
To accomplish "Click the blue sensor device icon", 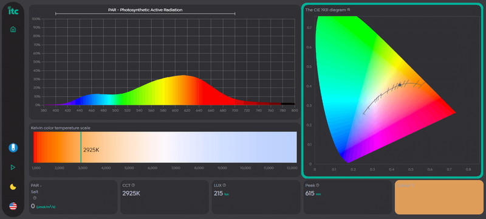I will 13,148.
